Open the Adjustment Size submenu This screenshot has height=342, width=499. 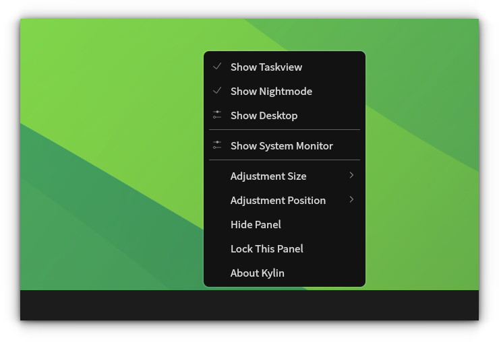(x=268, y=176)
